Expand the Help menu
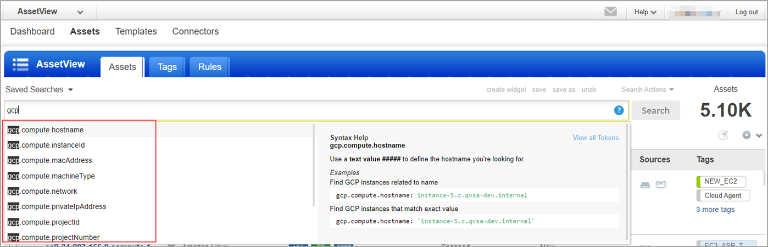 click(x=645, y=12)
